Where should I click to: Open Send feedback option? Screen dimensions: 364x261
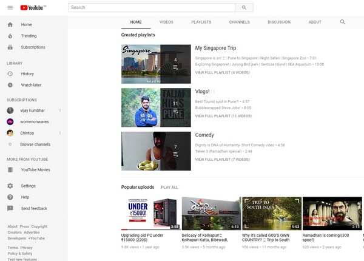(34, 208)
